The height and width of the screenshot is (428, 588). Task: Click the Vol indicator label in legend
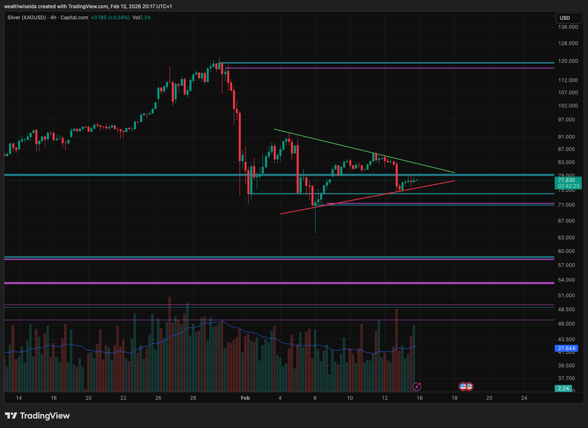[137, 18]
